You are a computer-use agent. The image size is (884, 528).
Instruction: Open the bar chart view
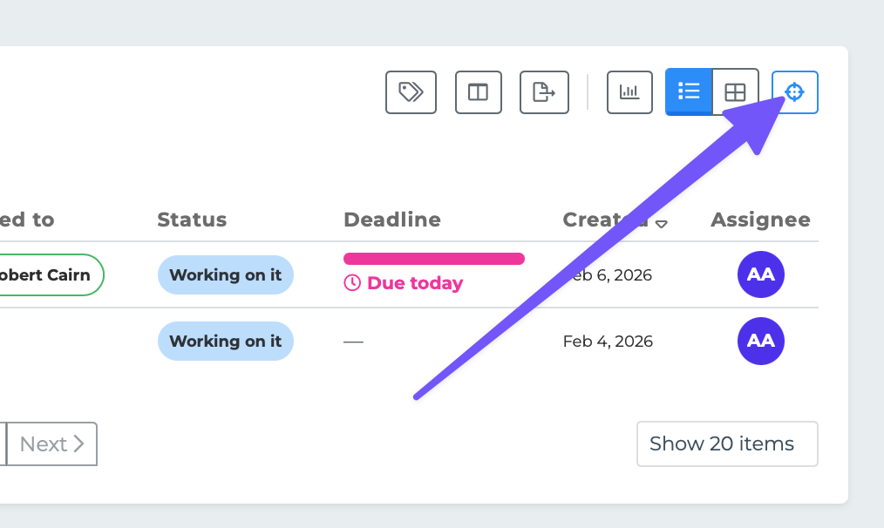(629, 92)
